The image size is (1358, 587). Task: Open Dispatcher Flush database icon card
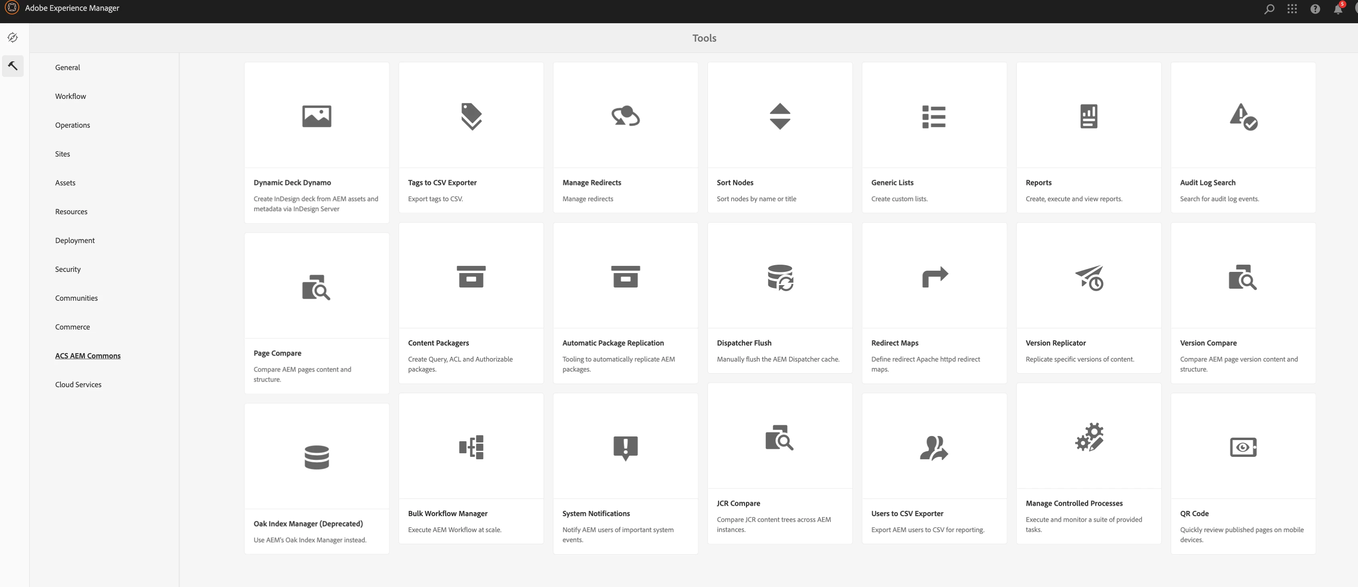click(x=780, y=277)
